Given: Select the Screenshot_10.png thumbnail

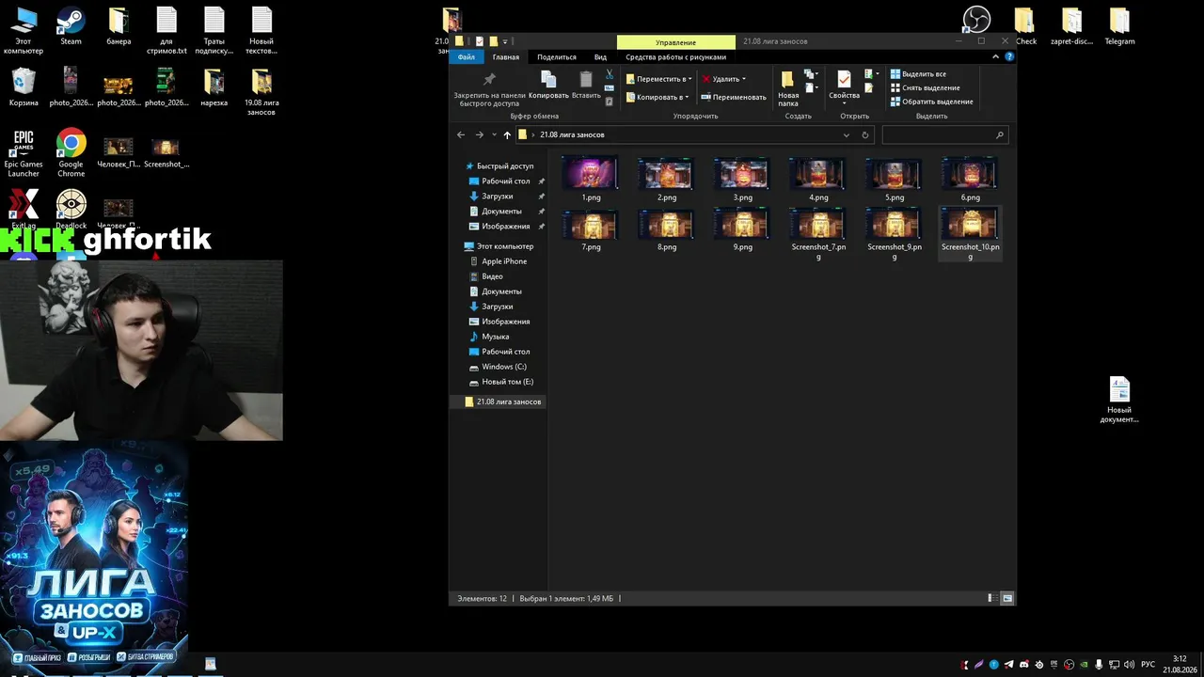Looking at the screenshot, I should tap(971, 234).
